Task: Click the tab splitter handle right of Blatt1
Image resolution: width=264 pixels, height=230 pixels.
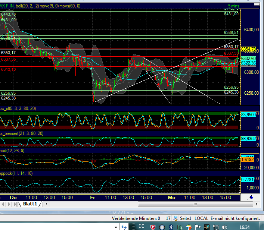Action: tap(42, 204)
